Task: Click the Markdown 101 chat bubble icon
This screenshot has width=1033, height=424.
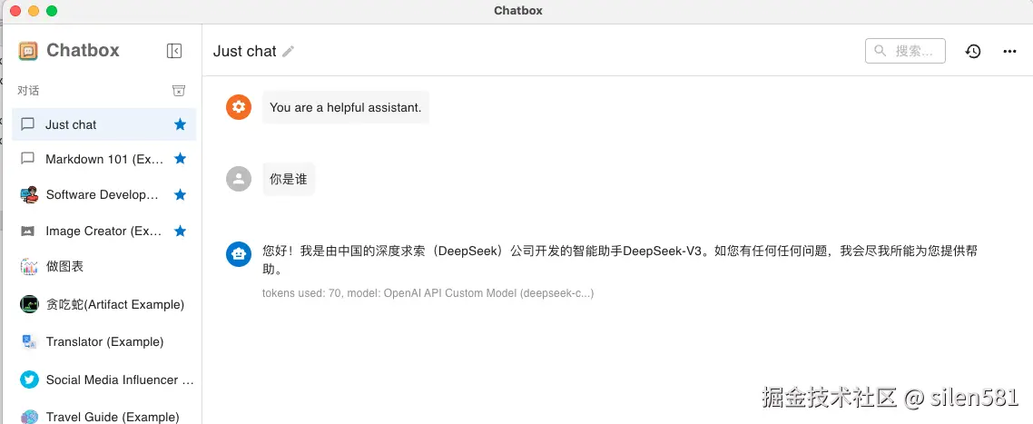Action: pyautogui.click(x=27, y=158)
